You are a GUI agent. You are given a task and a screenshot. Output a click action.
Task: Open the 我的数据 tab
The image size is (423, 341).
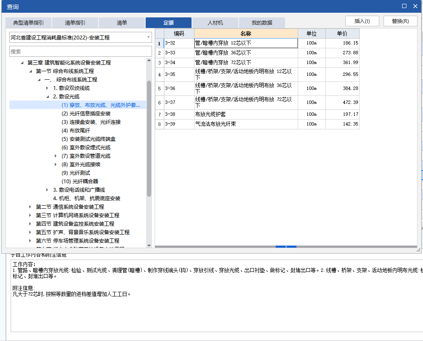262,22
